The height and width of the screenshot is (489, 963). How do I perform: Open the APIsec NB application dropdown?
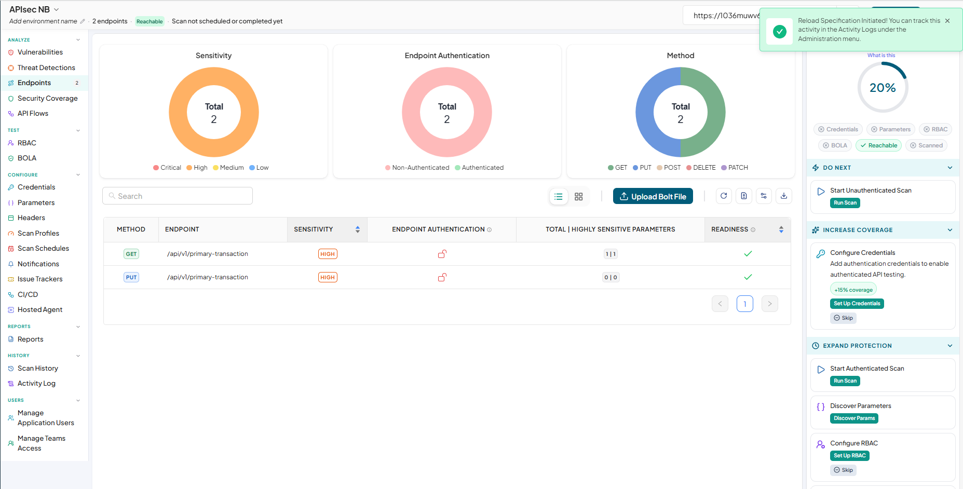[34, 9]
